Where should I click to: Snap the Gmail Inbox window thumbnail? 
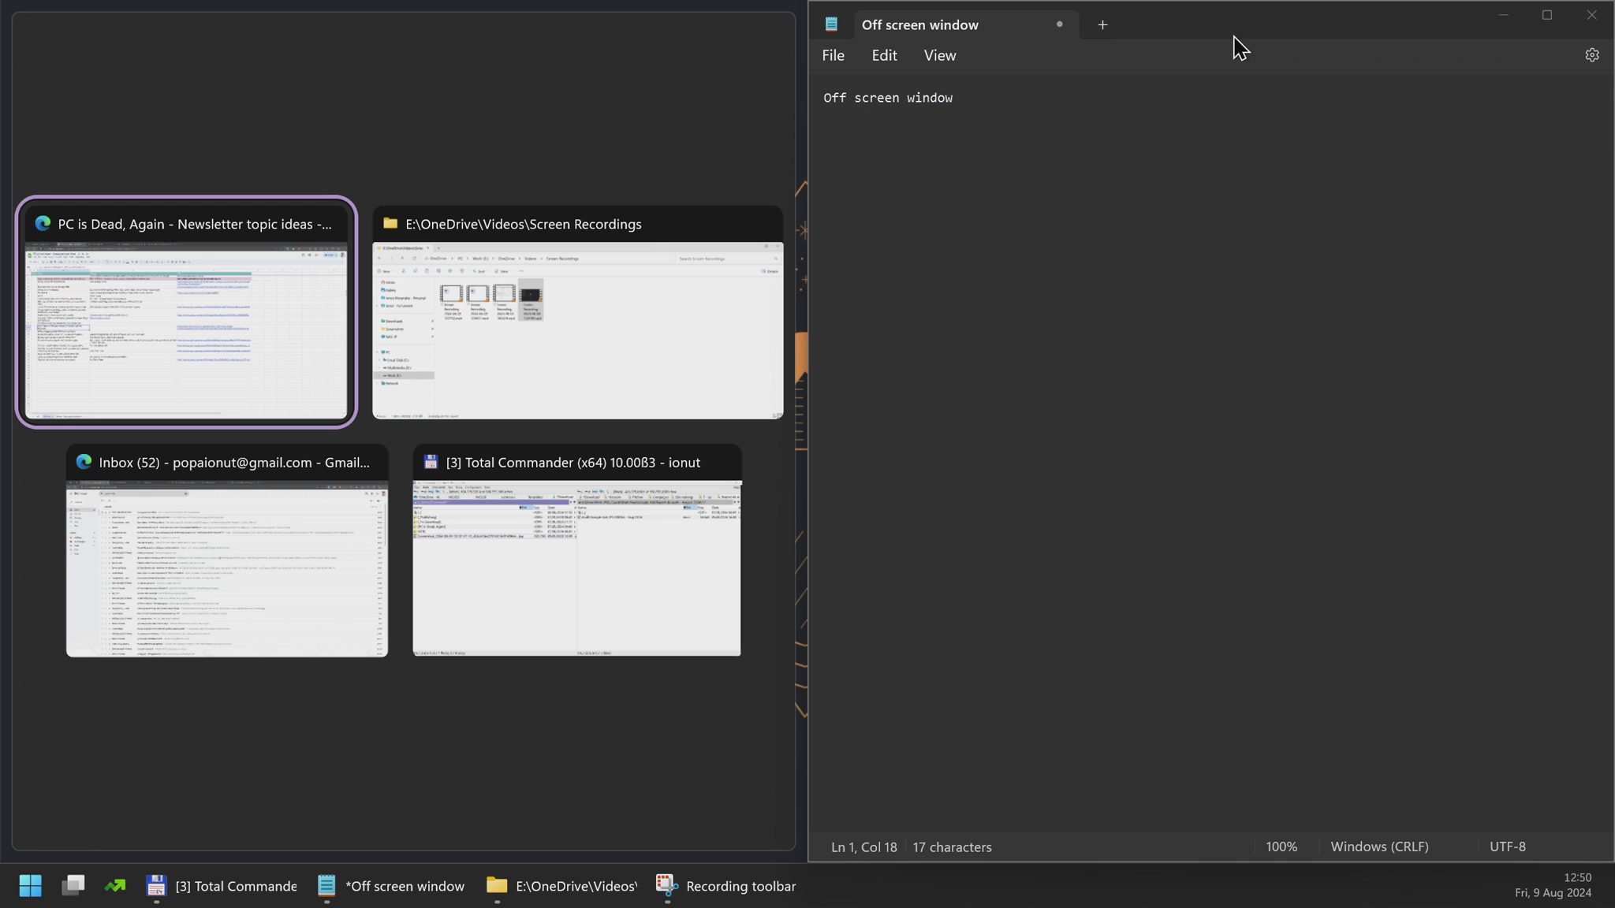pos(227,567)
